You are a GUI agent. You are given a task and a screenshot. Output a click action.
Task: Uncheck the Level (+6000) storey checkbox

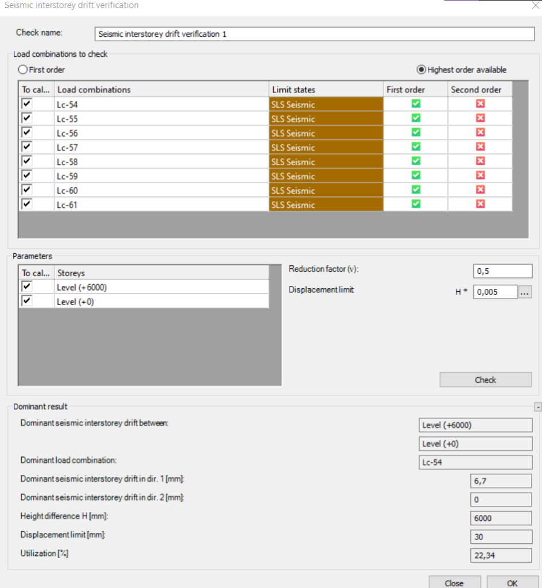[x=26, y=287]
